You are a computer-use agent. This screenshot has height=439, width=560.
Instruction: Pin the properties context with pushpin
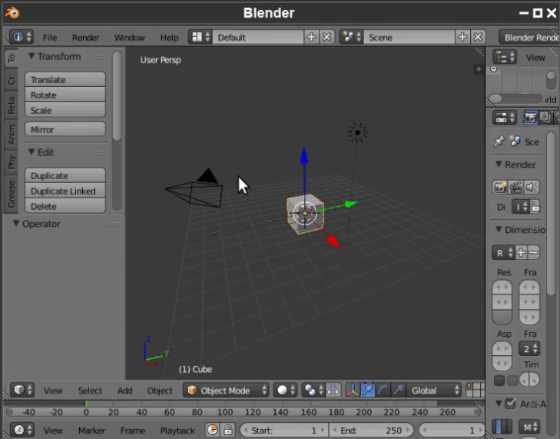point(499,141)
